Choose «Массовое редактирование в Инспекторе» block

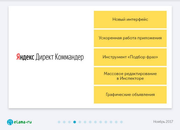point(130,76)
